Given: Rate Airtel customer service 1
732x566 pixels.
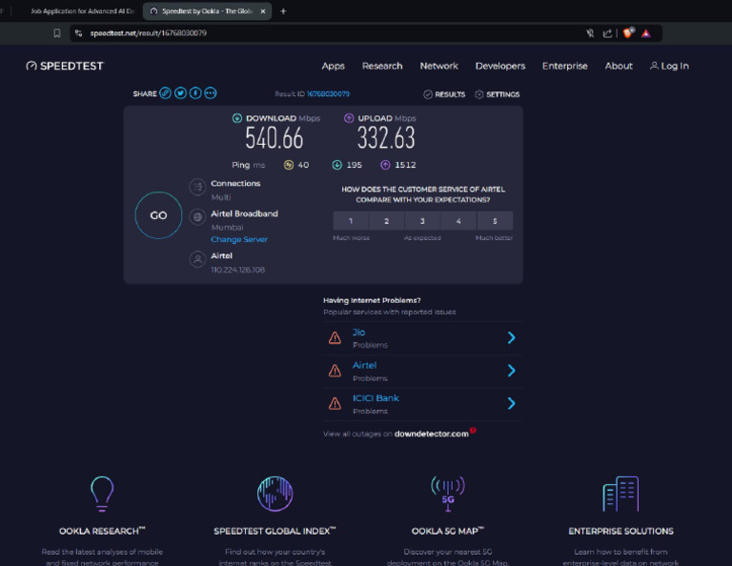Looking at the screenshot, I should (x=351, y=221).
